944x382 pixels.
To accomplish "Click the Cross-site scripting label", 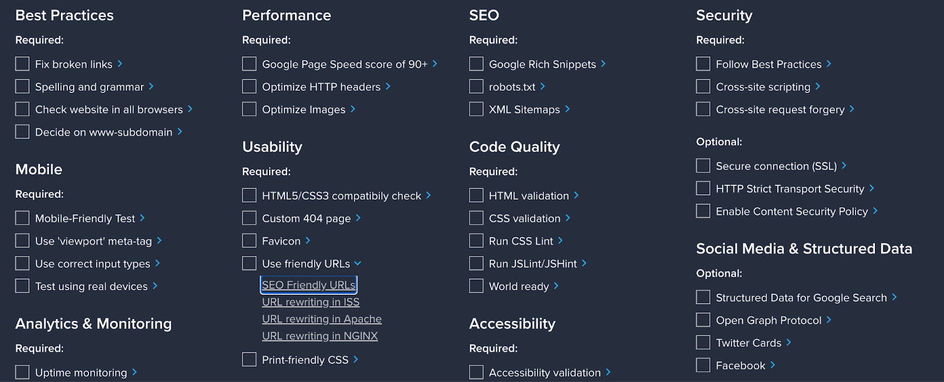I will (763, 87).
